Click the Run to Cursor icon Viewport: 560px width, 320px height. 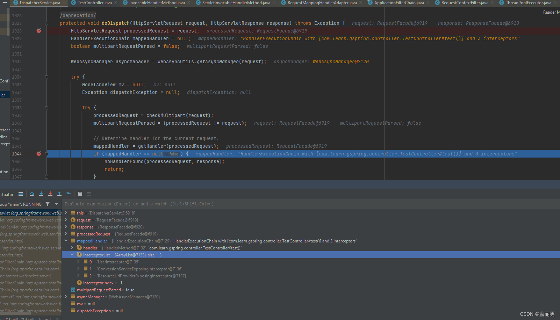click(x=69, y=194)
